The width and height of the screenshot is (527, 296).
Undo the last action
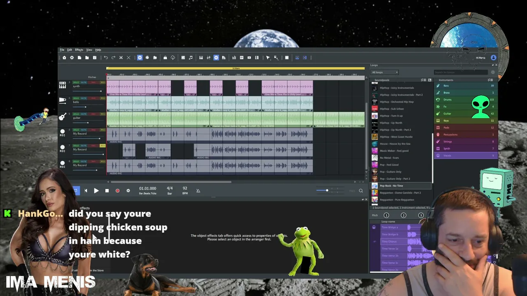106,58
